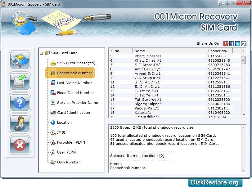Click the Service Provider Name tower icon
The image size is (252, 187).
pos(53,103)
